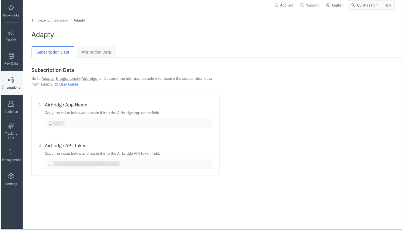Image resolution: width=403 pixels, height=231 pixels.
Task: Open Tracking Link chain icon
Action: click(x=11, y=126)
